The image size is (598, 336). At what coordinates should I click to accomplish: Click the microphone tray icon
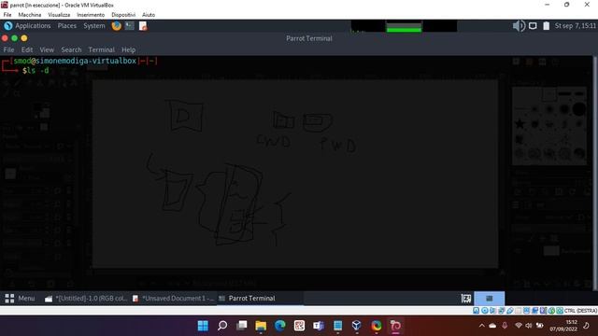[505, 326]
